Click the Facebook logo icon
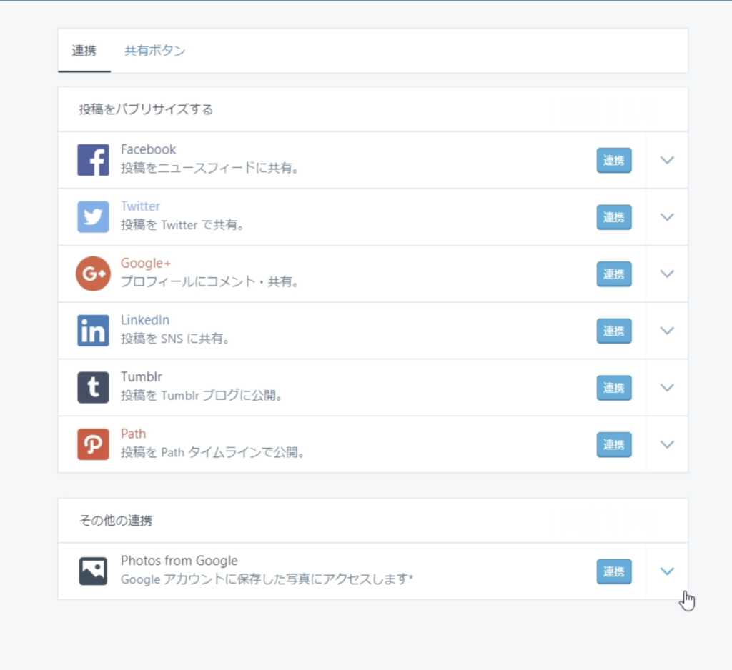The width and height of the screenshot is (732, 670). 93,160
